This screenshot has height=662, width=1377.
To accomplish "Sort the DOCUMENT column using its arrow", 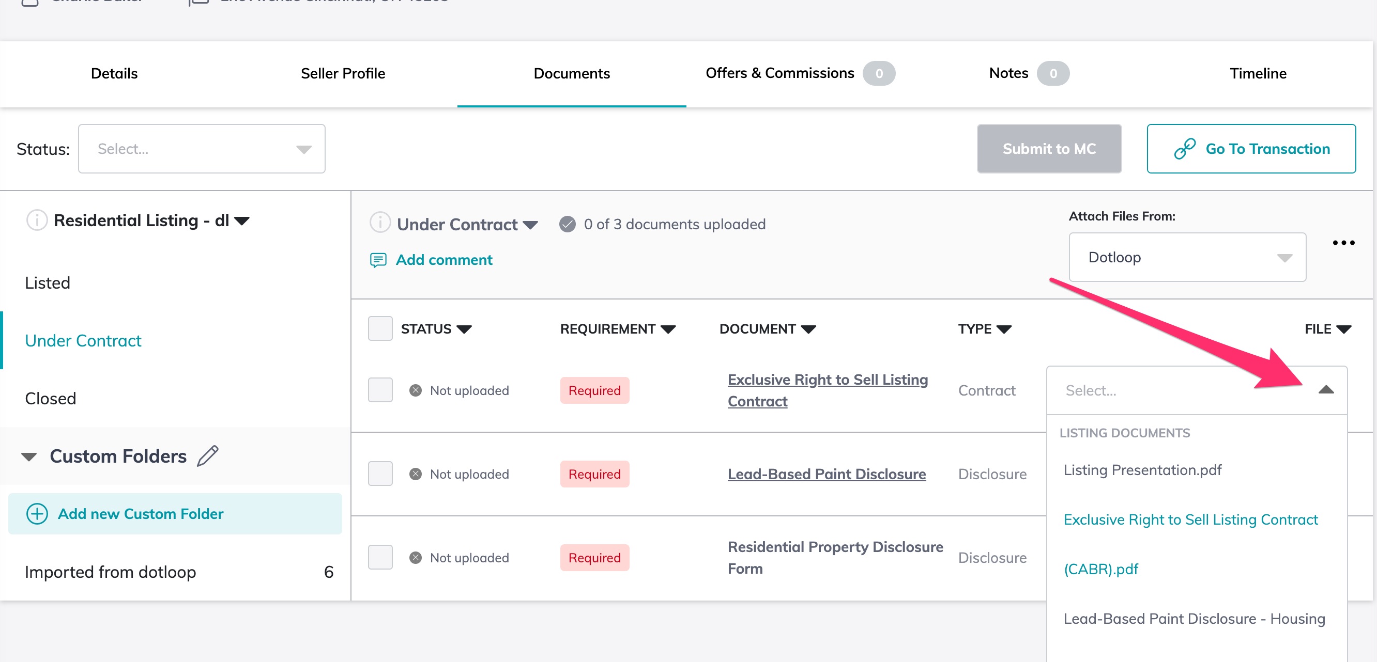I will click(808, 329).
